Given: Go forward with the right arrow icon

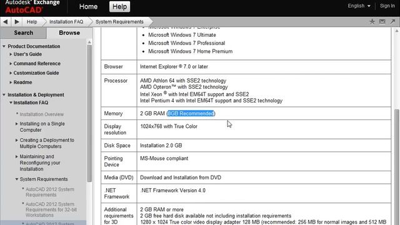Looking at the screenshot, I should pos(17,22).
